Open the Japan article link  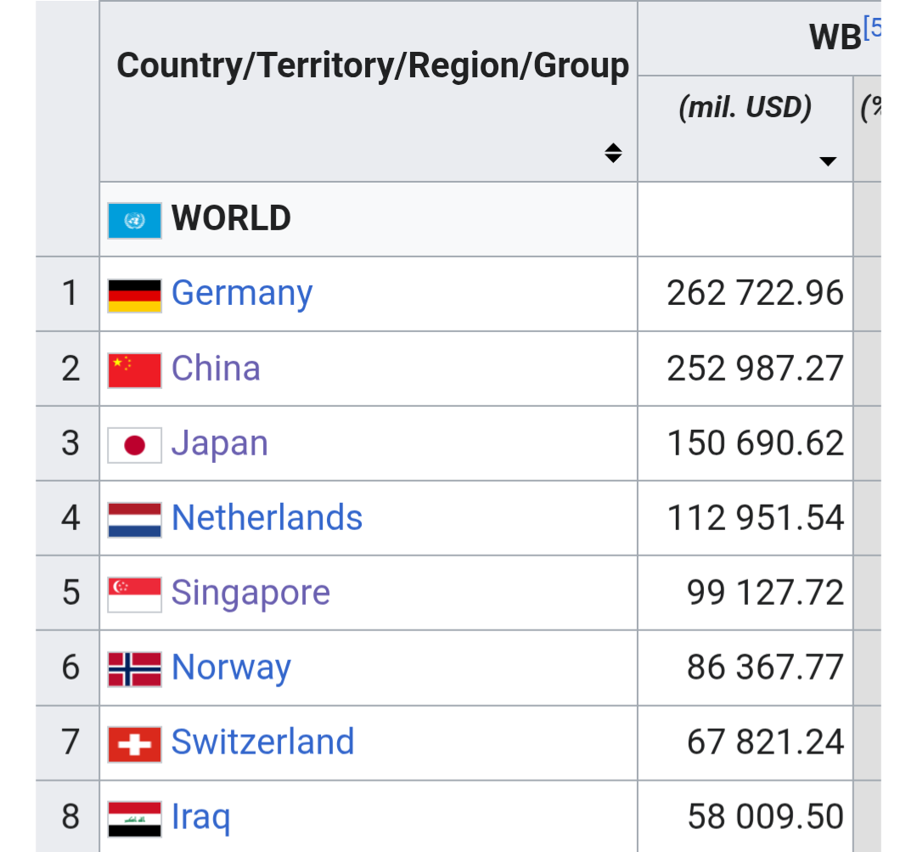pos(220,443)
